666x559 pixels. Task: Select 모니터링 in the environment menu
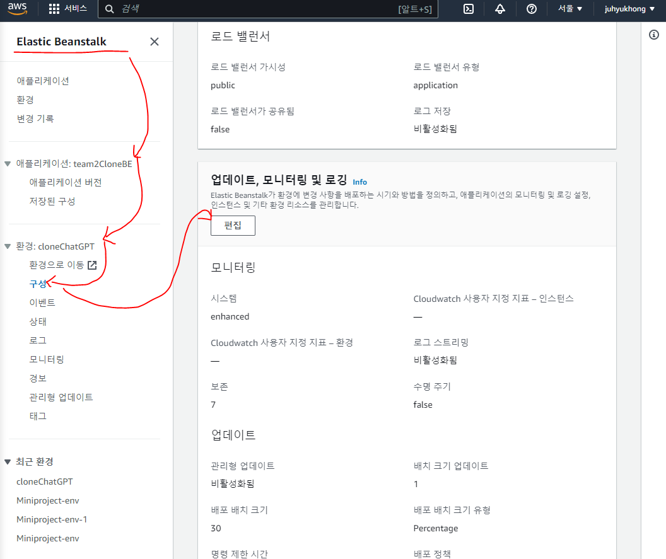tap(47, 359)
